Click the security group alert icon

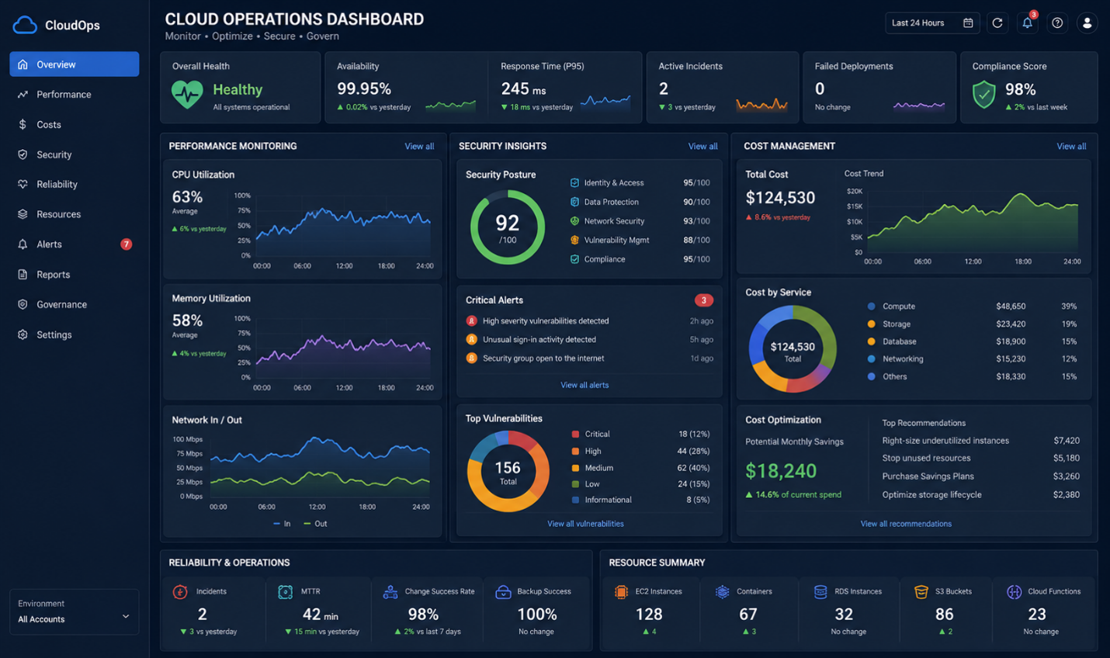[x=471, y=358]
